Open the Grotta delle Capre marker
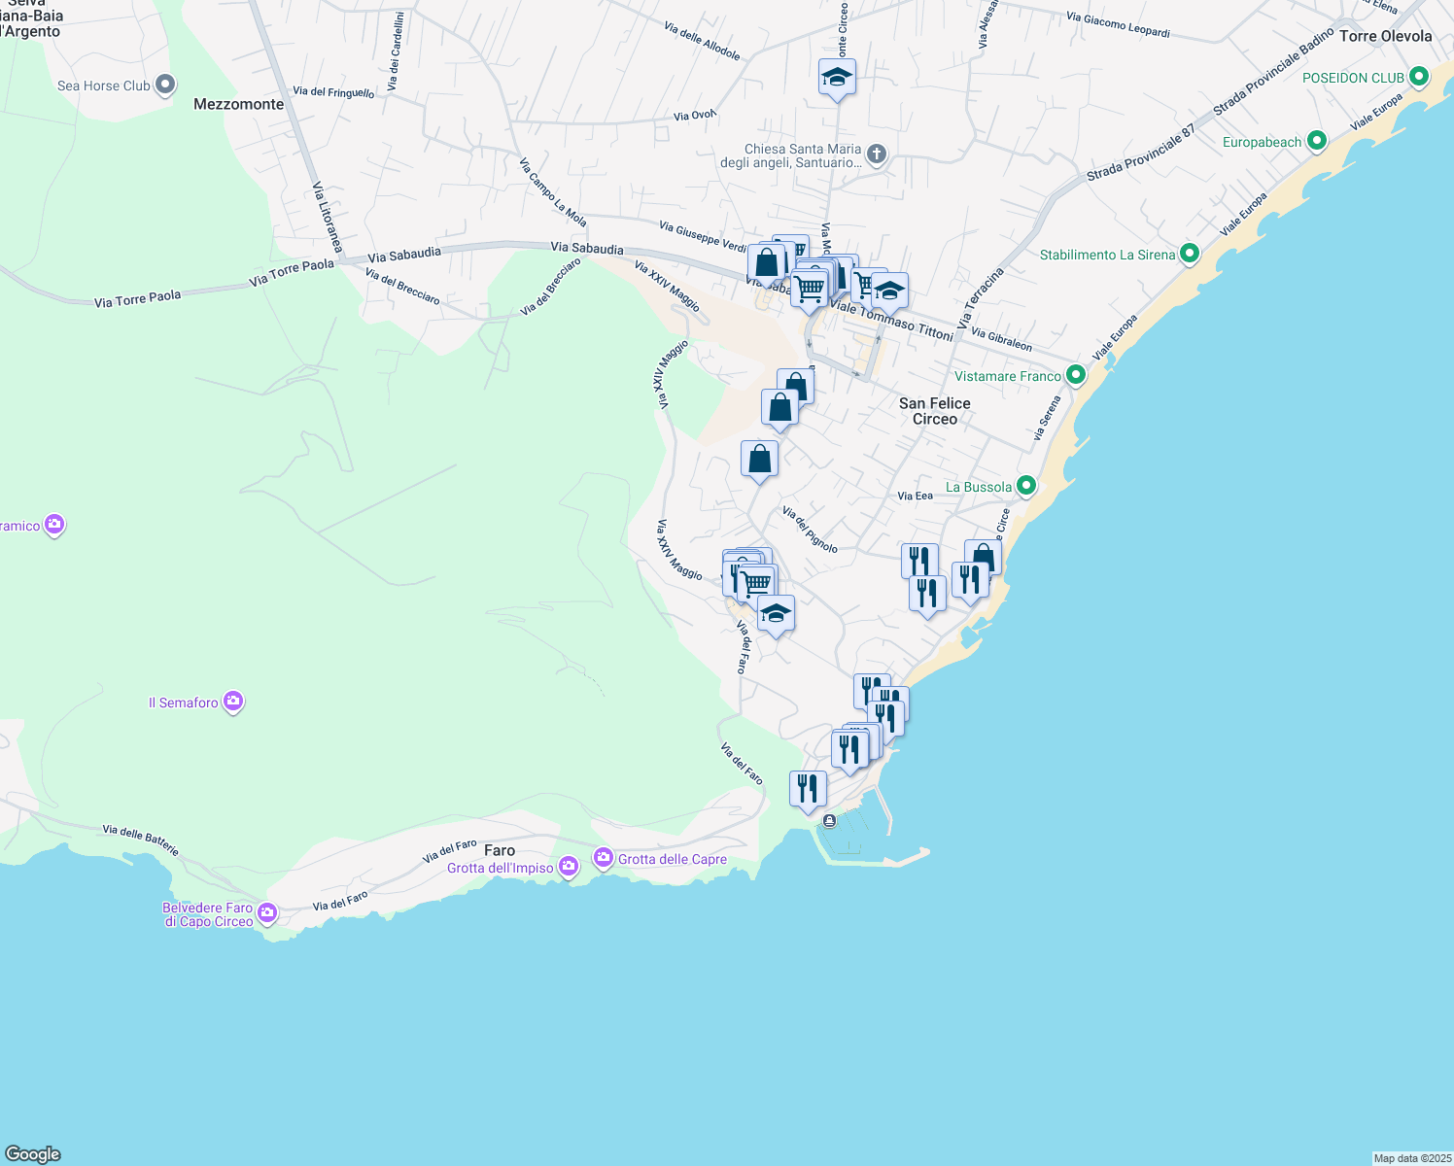 [602, 857]
